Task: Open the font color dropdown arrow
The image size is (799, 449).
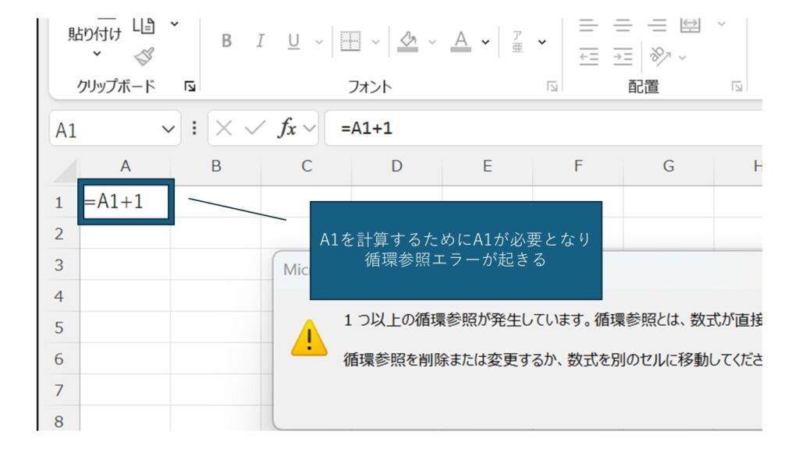Action: [x=485, y=42]
